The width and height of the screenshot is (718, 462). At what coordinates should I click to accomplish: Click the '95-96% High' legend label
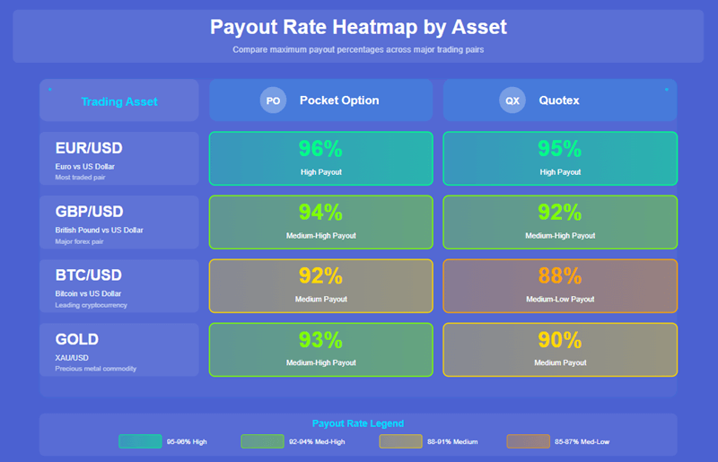point(187,442)
